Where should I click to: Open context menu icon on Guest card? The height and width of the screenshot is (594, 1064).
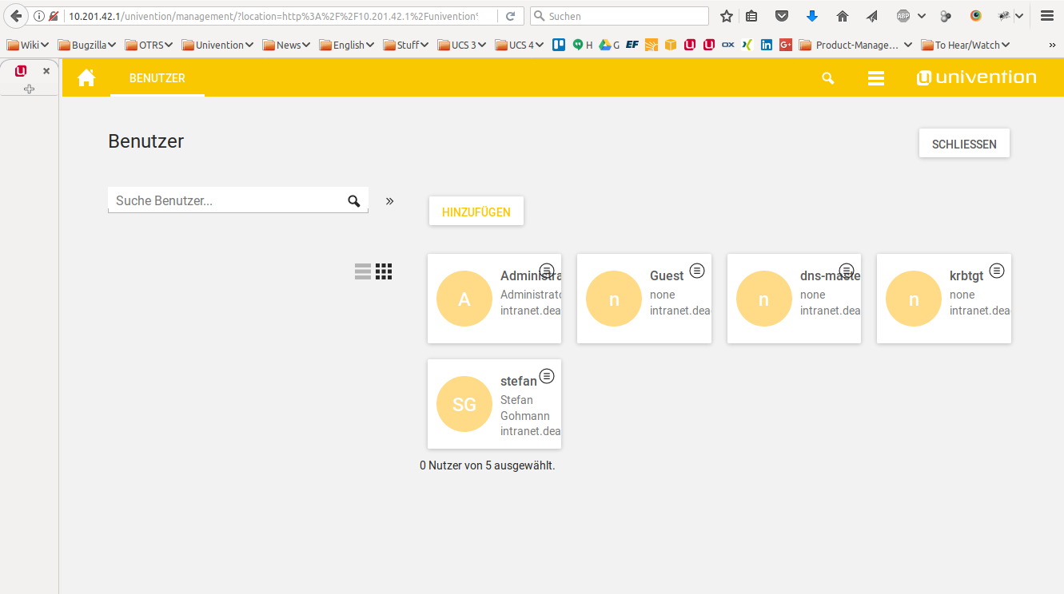coord(697,271)
